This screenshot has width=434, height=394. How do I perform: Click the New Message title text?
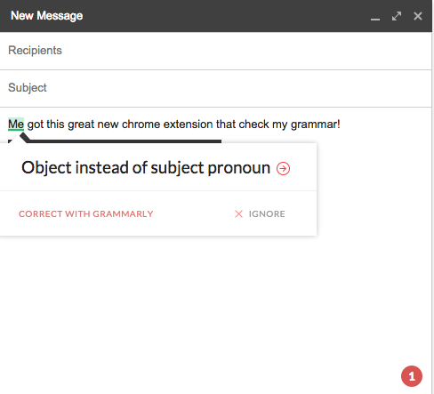point(46,16)
